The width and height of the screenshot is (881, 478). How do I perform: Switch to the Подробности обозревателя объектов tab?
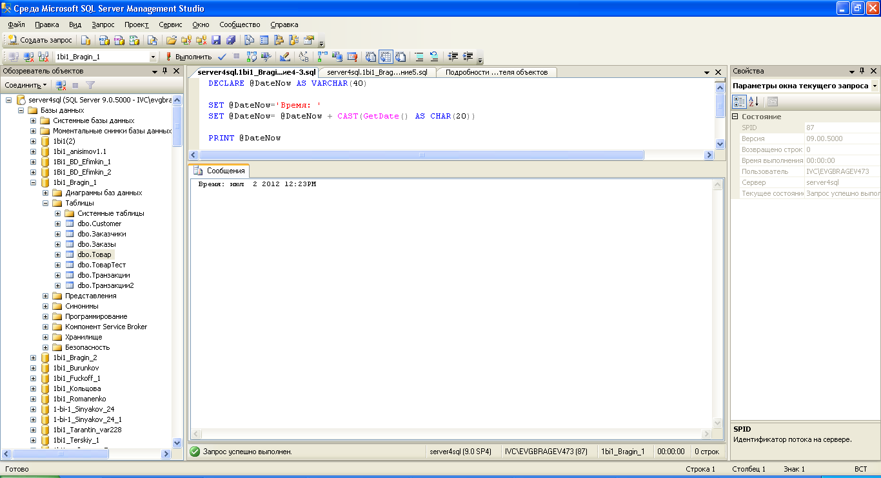(x=497, y=72)
